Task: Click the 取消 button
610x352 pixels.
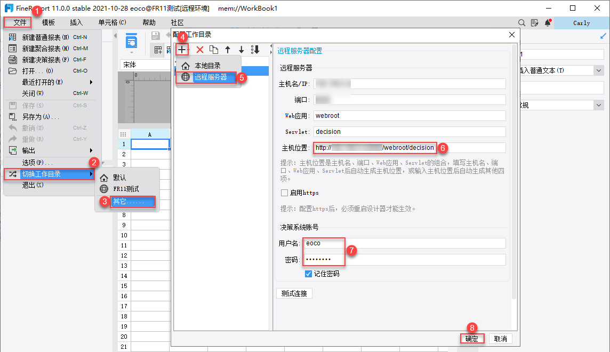Action: click(500, 339)
